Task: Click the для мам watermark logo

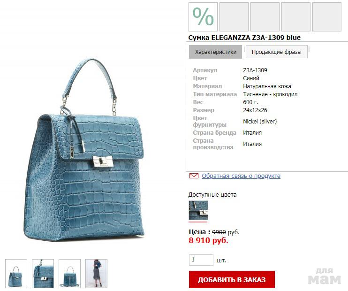Action: (x=324, y=276)
